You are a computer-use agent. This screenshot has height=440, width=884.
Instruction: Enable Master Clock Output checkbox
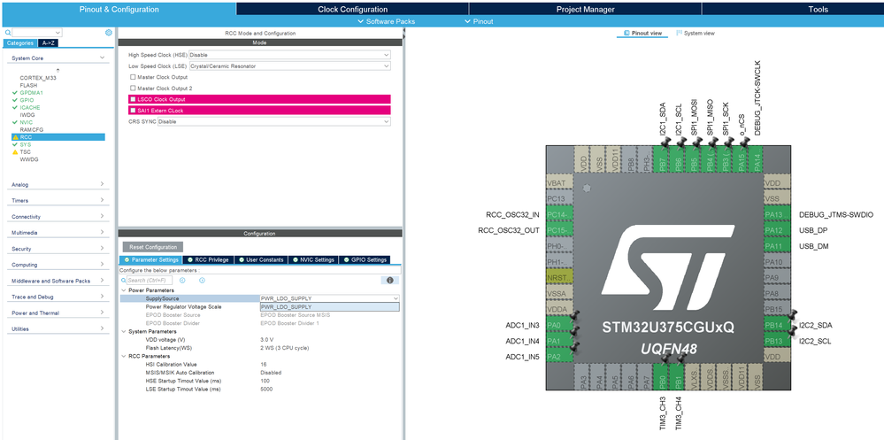tap(133, 77)
